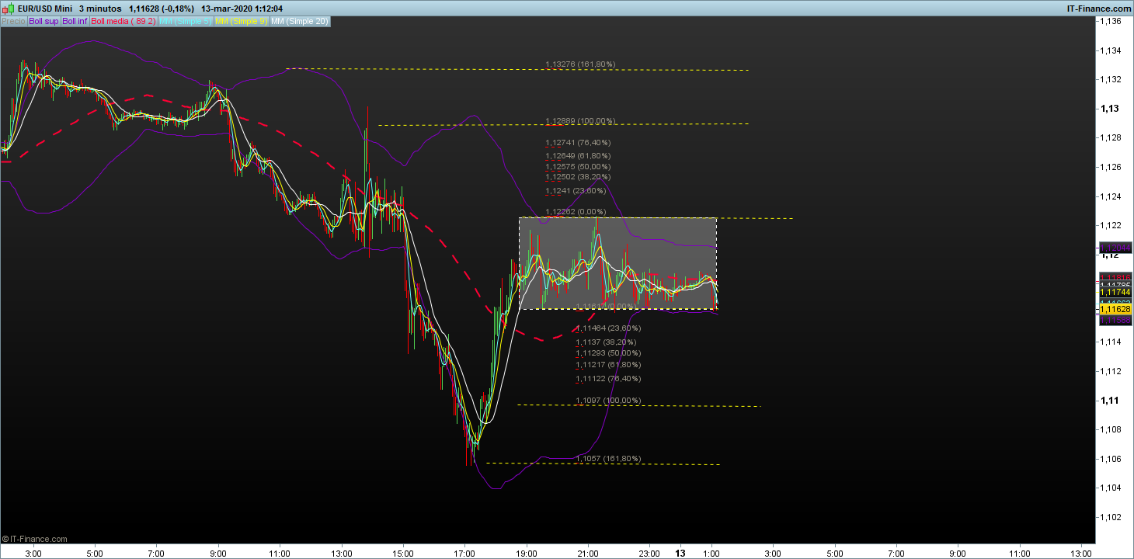Click the Boll inf indicator label

click(x=75, y=21)
